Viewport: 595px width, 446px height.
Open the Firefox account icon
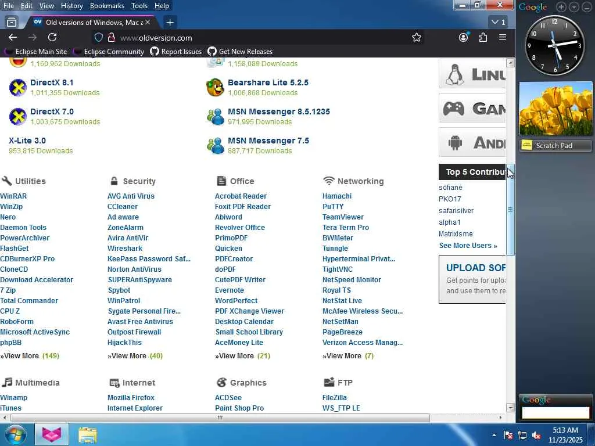click(463, 37)
